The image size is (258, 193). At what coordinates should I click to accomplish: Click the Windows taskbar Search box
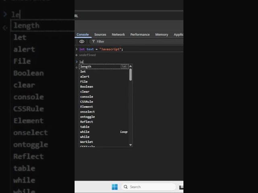tap(148, 187)
